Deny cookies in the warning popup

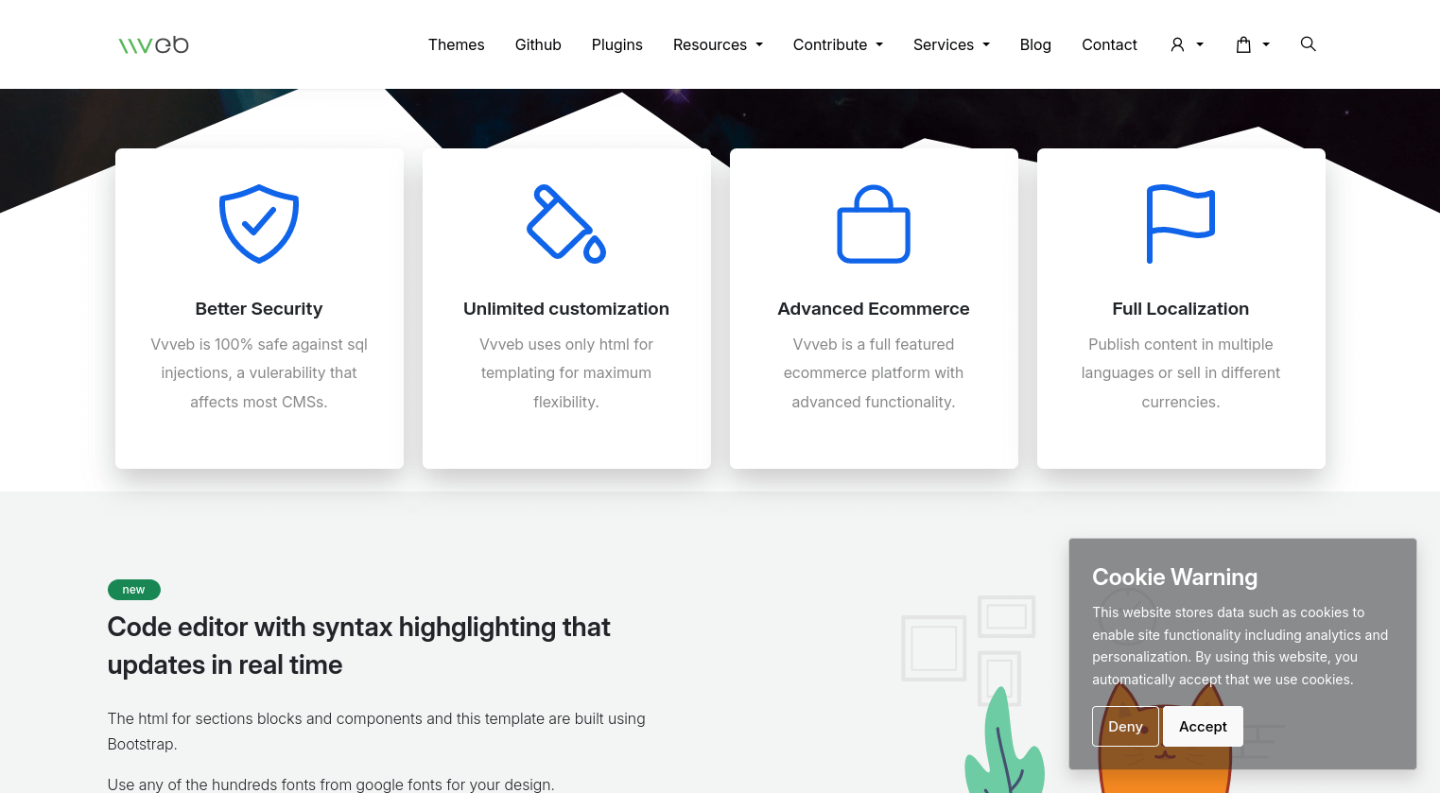tap(1125, 726)
